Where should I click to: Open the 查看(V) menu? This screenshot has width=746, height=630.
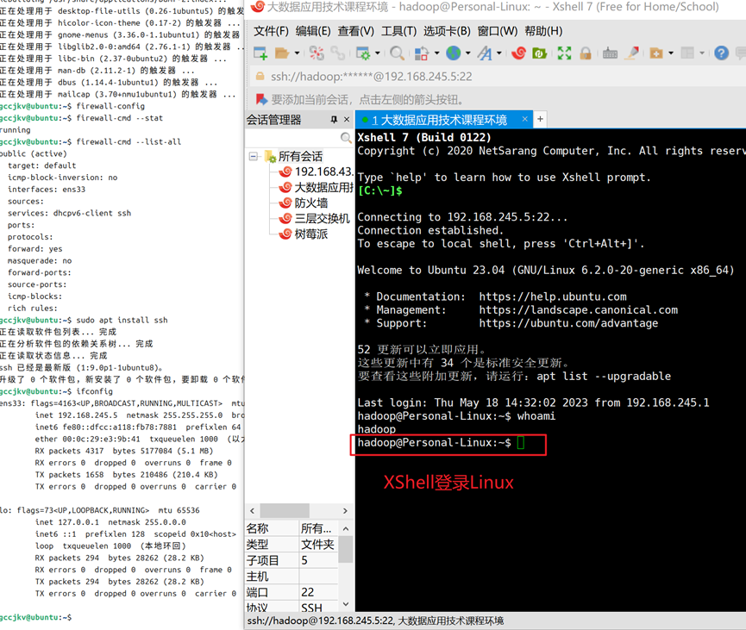pos(356,31)
